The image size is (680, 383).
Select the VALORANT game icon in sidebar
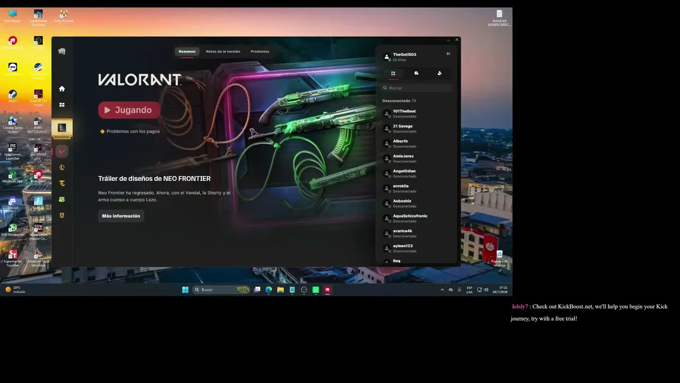coord(62,152)
